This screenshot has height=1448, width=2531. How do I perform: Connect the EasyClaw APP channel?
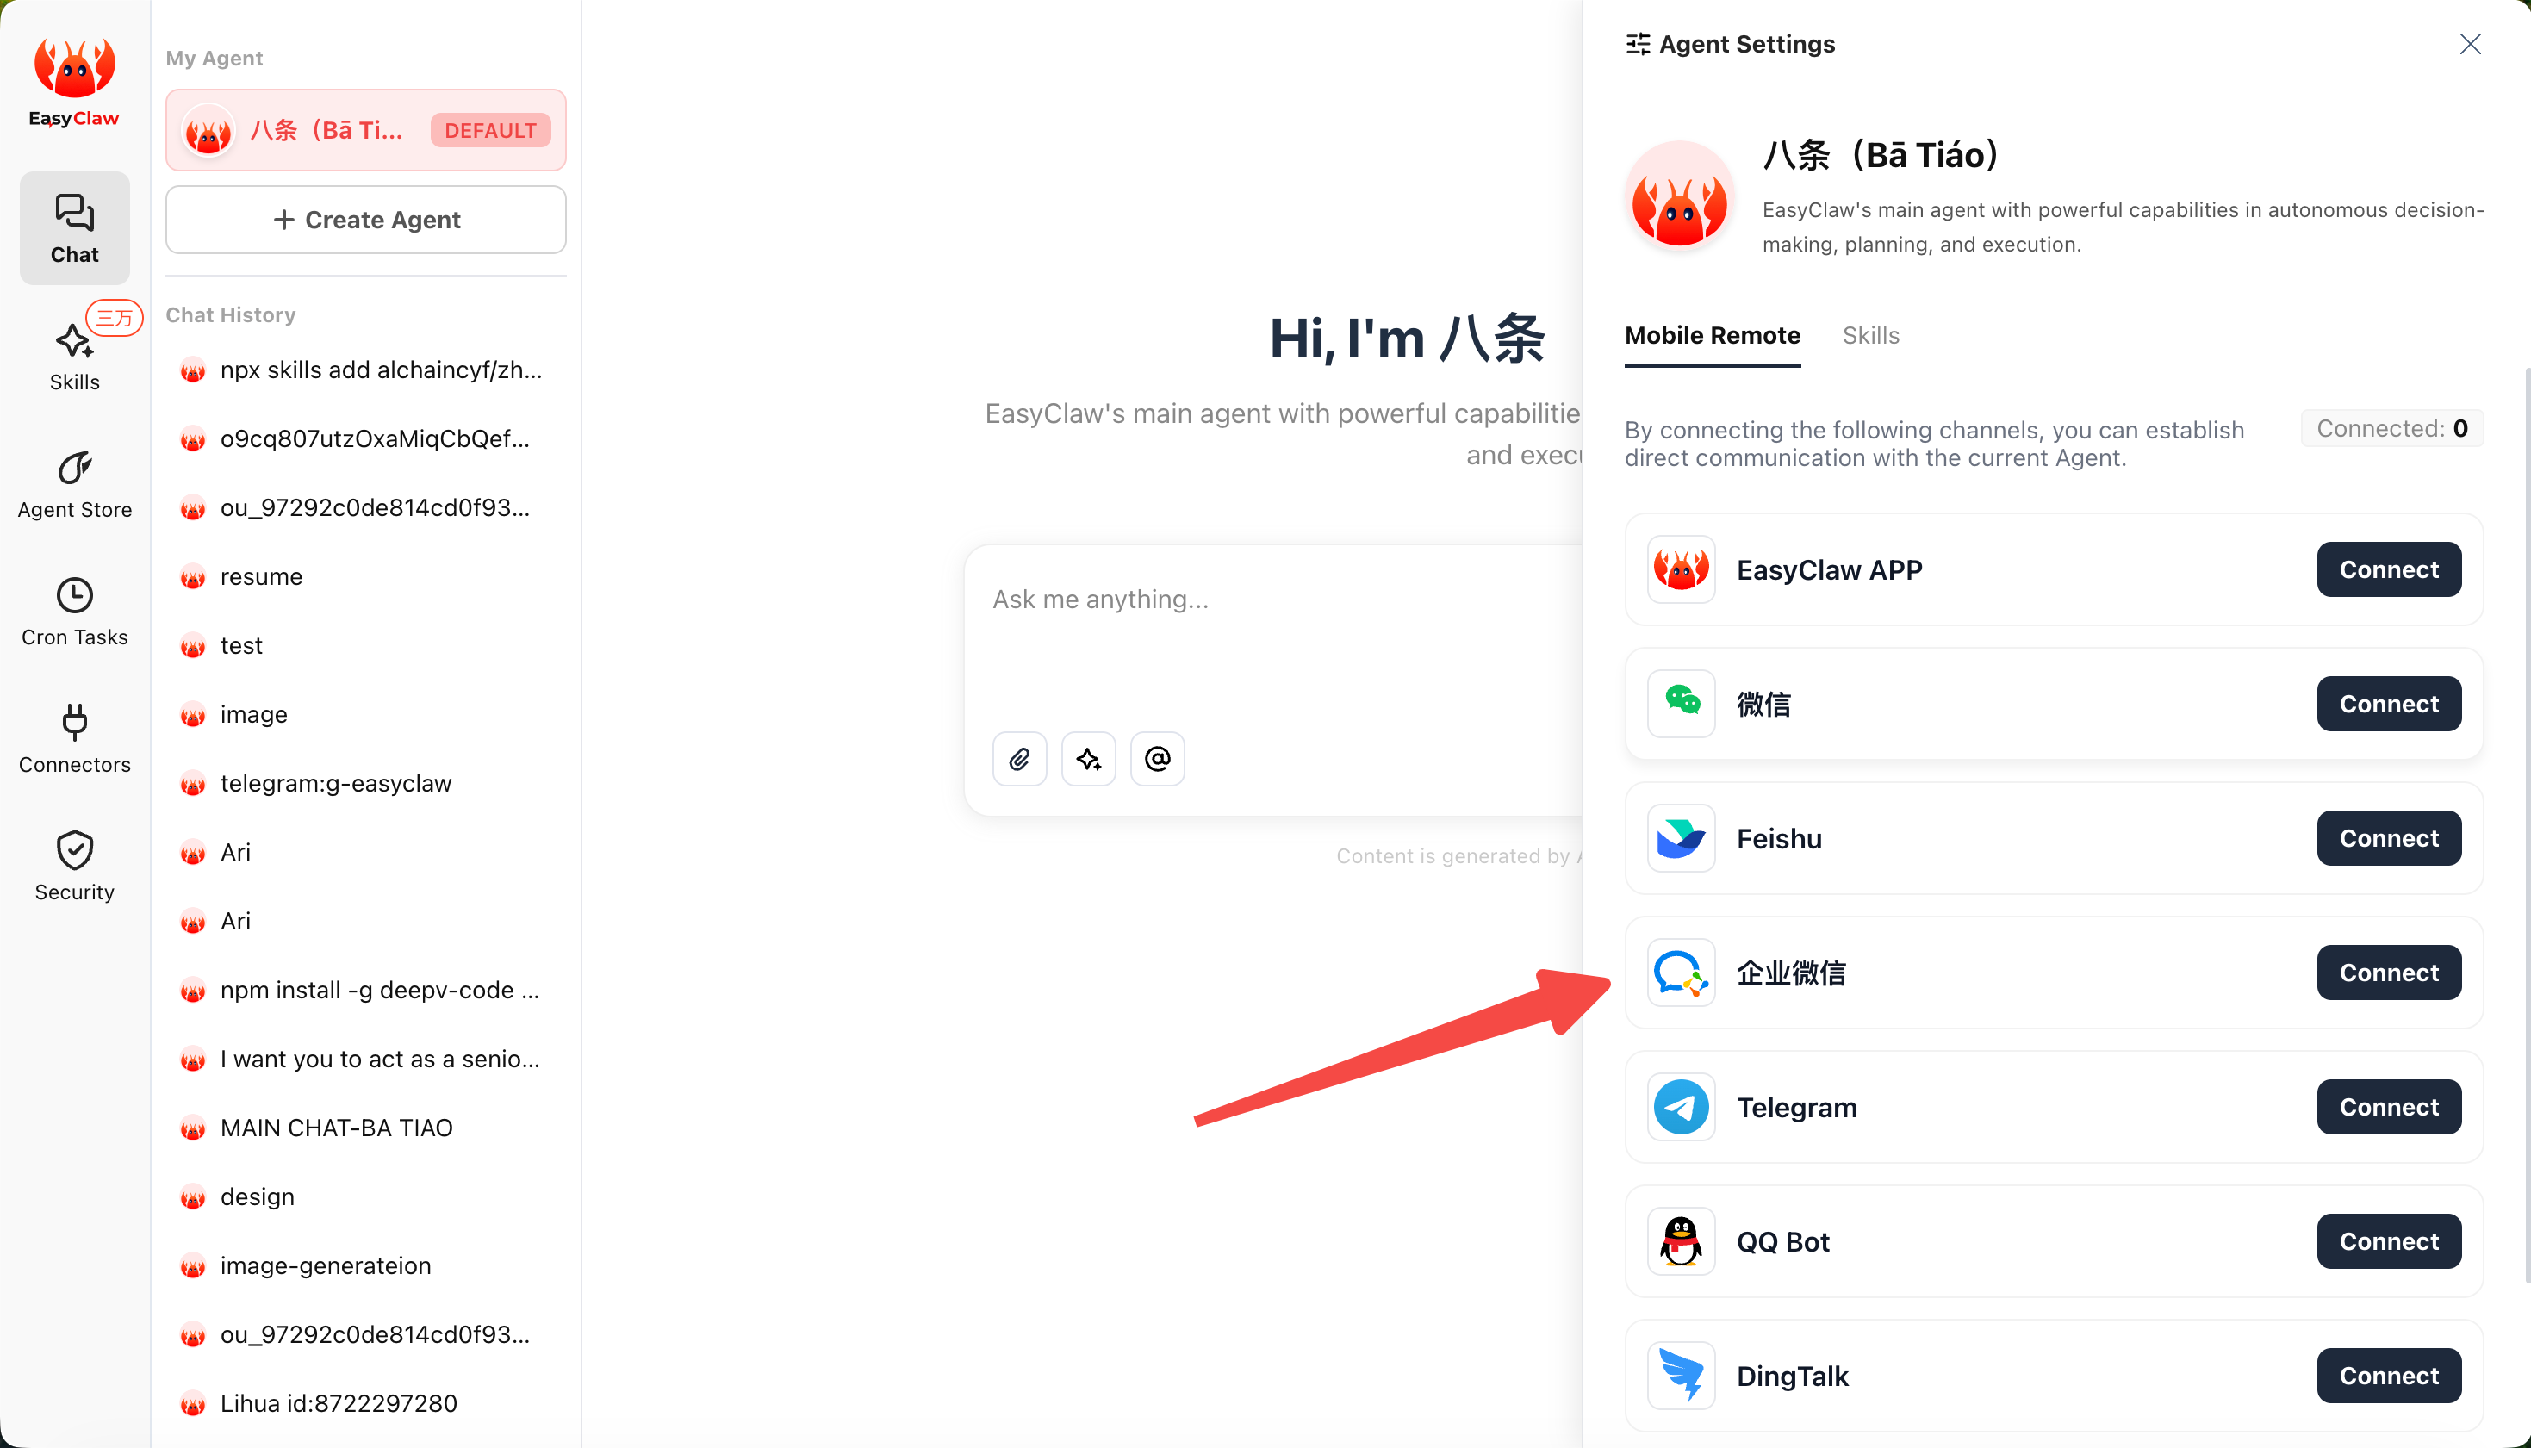[x=2389, y=570]
